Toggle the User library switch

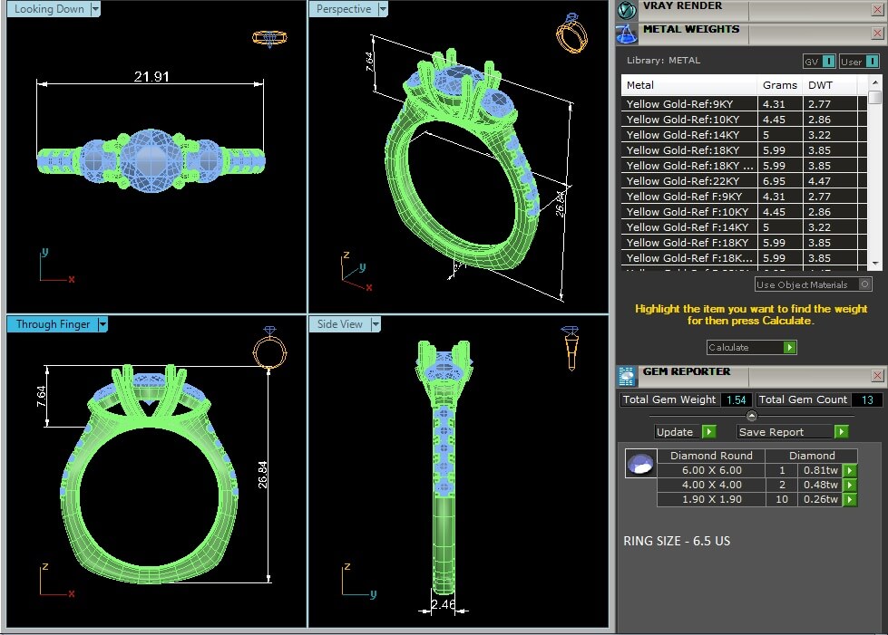[x=859, y=62]
